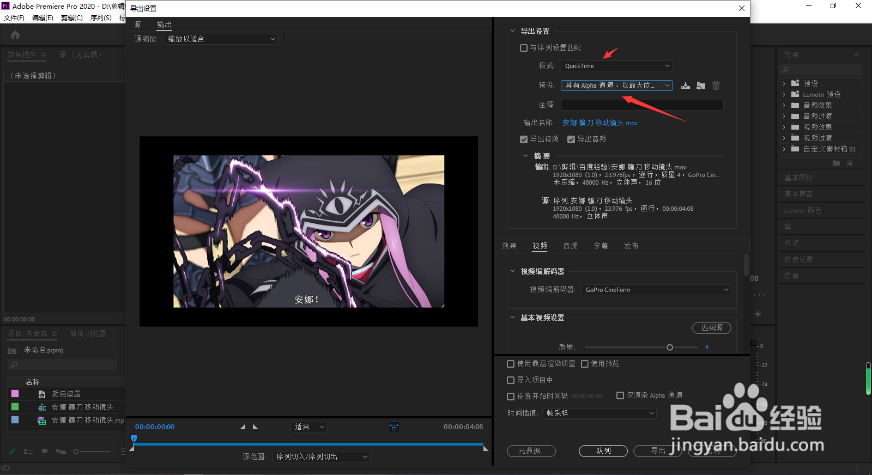
Task: Click the blue playhead on preview timeline
Action: point(134,439)
